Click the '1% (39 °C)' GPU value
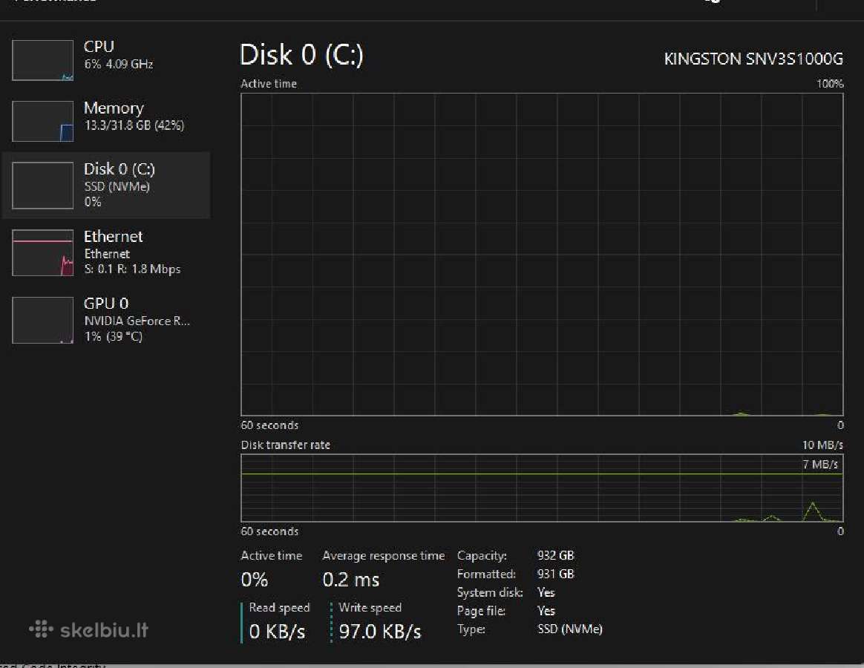Image resolution: width=864 pixels, height=668 pixels. pyautogui.click(x=114, y=336)
